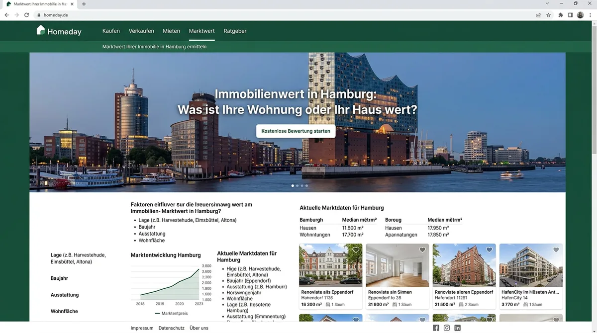Viewport: 597px width, 333px height.
Task: Click the homeday.de address bar
Action: [284, 15]
